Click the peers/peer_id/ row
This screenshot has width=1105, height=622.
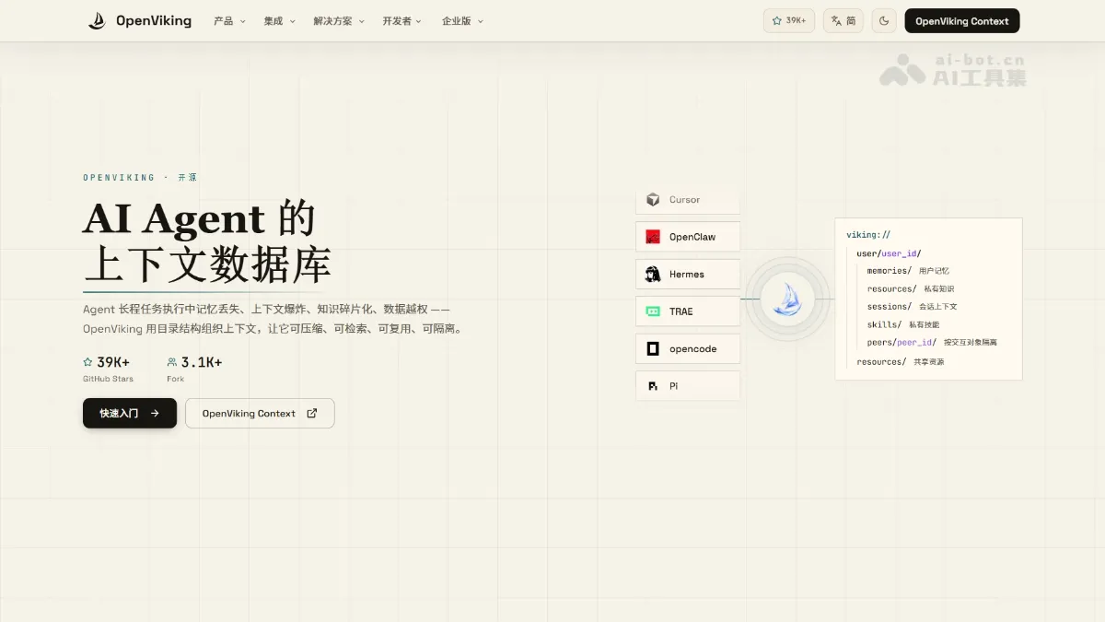tap(932, 342)
